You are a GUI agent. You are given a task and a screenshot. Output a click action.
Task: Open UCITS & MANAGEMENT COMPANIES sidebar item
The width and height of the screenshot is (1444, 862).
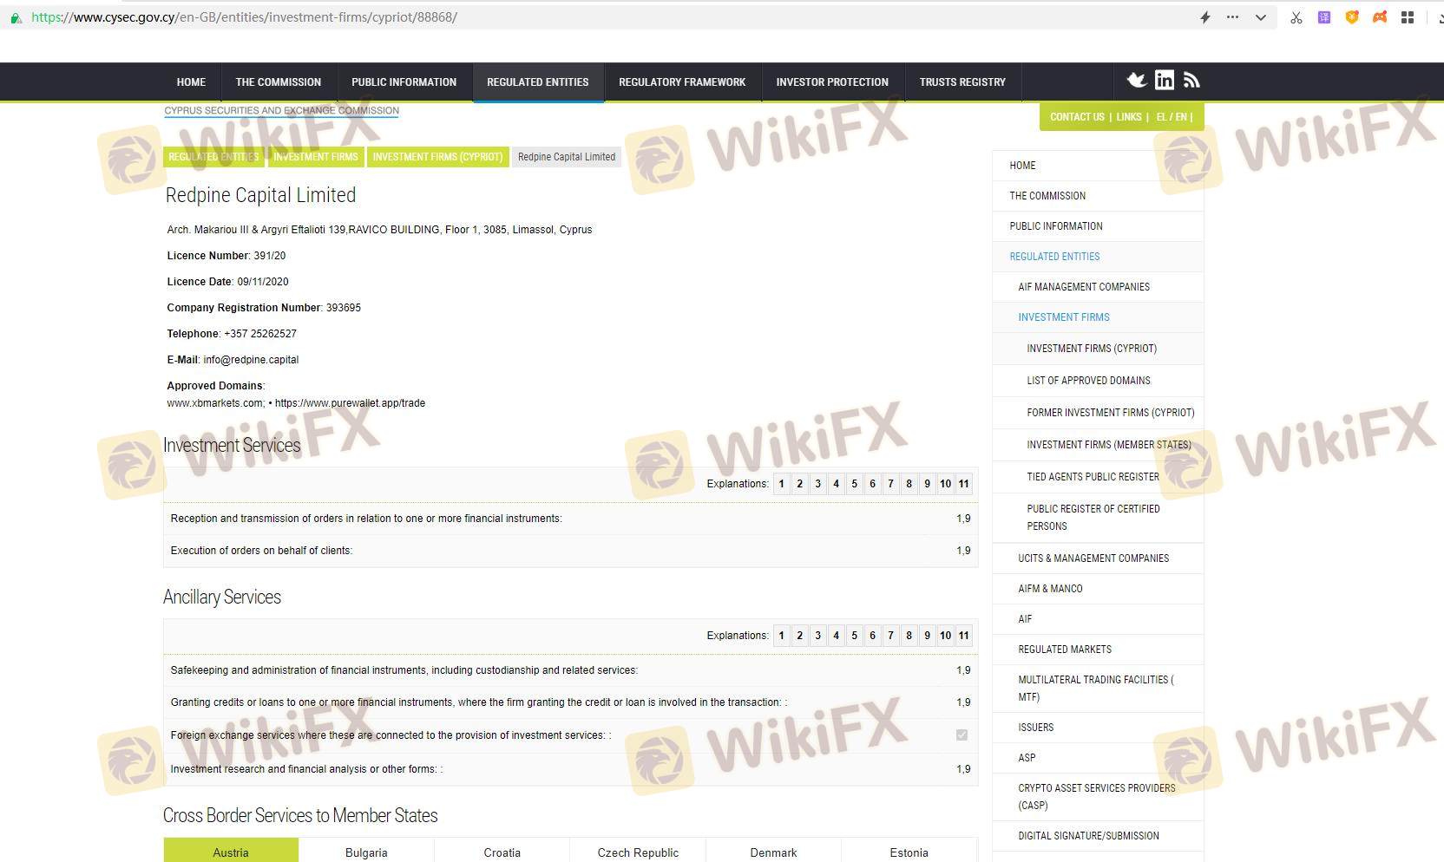(1098, 558)
